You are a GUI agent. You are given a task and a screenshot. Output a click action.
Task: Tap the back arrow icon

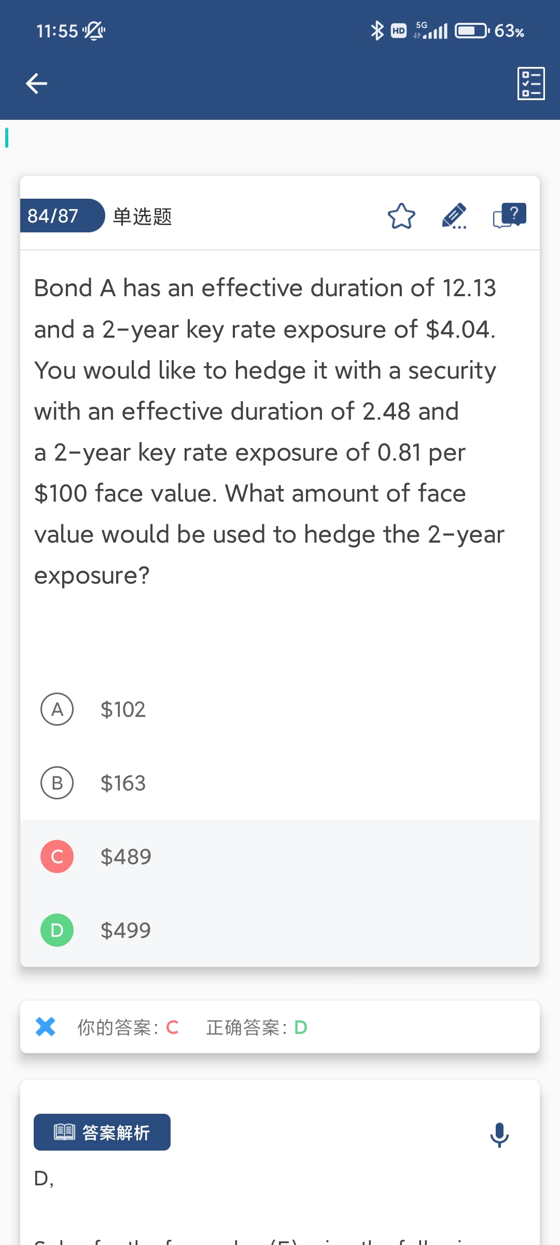tap(36, 84)
